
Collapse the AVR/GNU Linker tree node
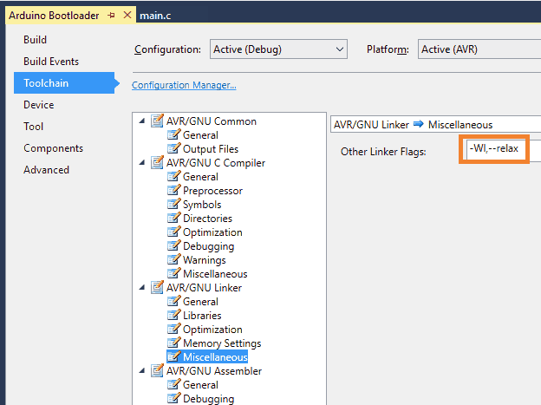pos(142,288)
